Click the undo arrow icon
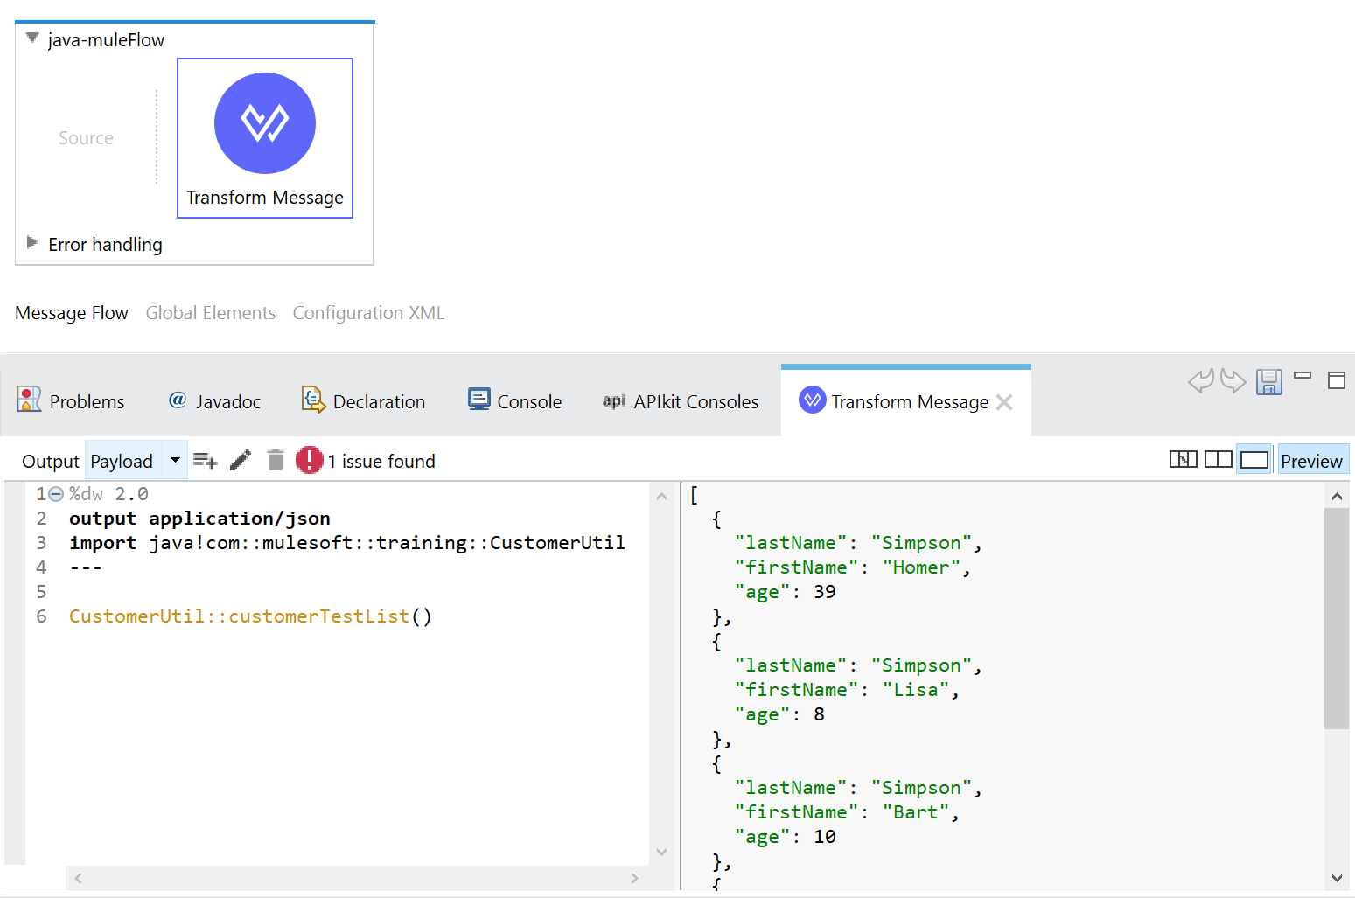The image size is (1355, 898). 1201,380
